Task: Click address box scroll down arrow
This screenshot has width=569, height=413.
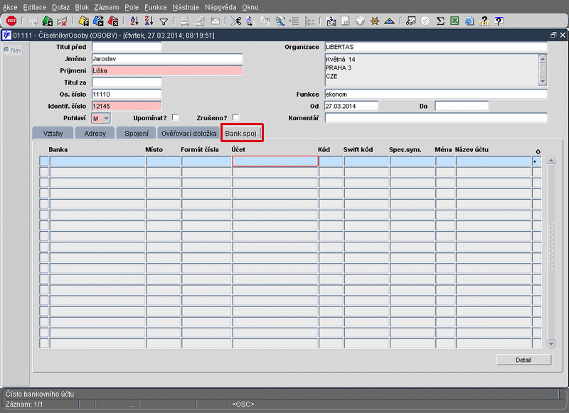Action: coord(543,82)
